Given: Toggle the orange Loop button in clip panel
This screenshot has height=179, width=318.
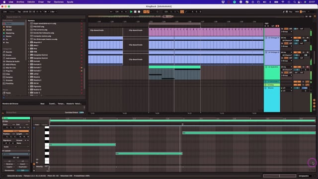Looking at the screenshot, I should point(16,131).
